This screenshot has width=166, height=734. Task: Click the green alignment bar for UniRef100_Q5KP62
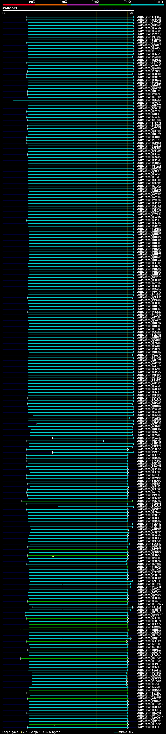(x=78, y=501)
